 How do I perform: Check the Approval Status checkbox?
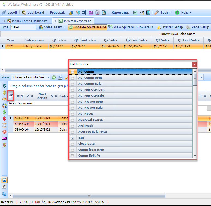point(73,120)
